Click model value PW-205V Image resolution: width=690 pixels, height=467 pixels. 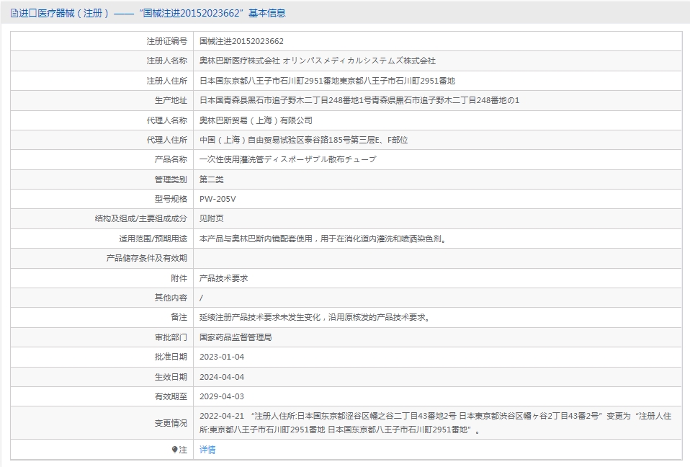(218, 199)
